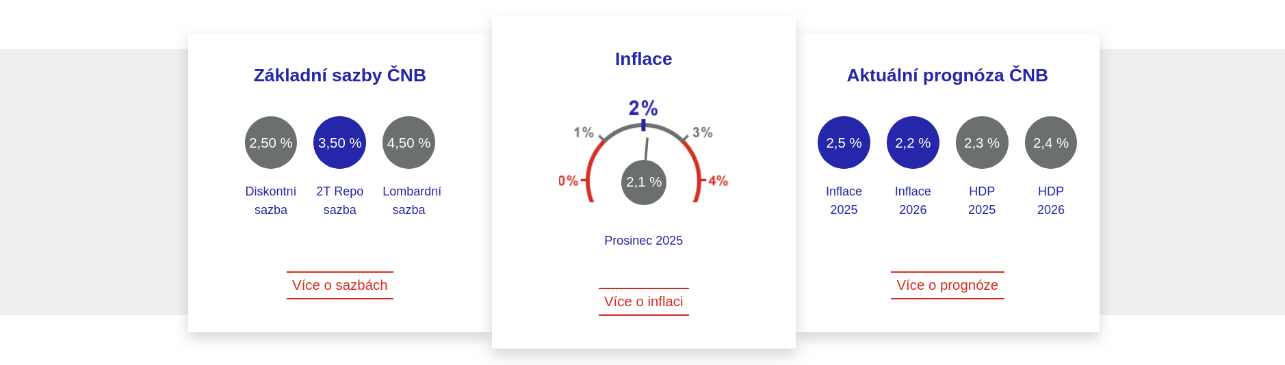Open the Více o sazbách link
1285x365 pixels.
pyautogui.click(x=340, y=285)
